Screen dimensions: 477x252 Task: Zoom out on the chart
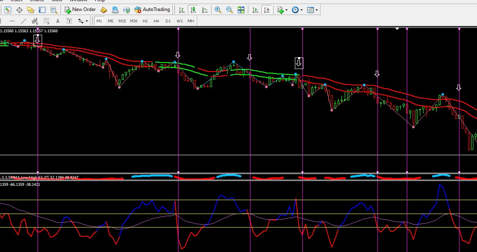point(230,10)
